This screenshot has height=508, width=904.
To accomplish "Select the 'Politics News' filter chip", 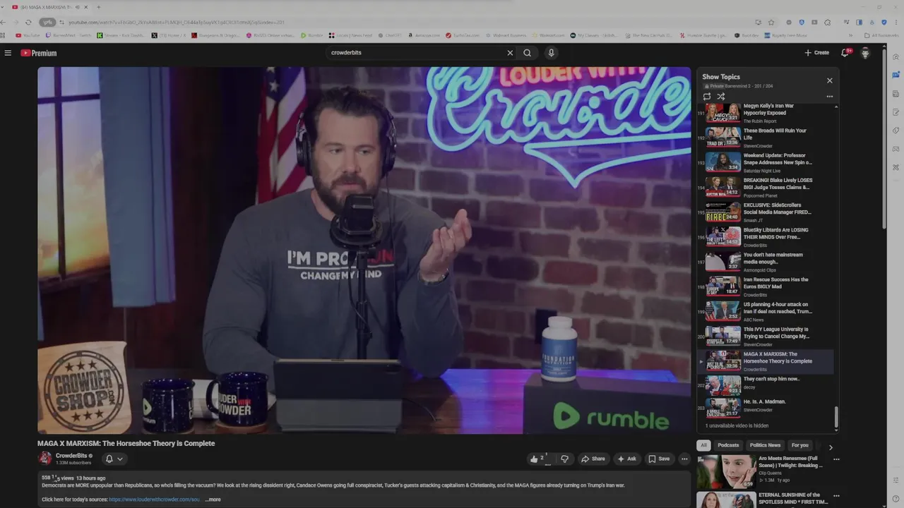I will (x=765, y=445).
